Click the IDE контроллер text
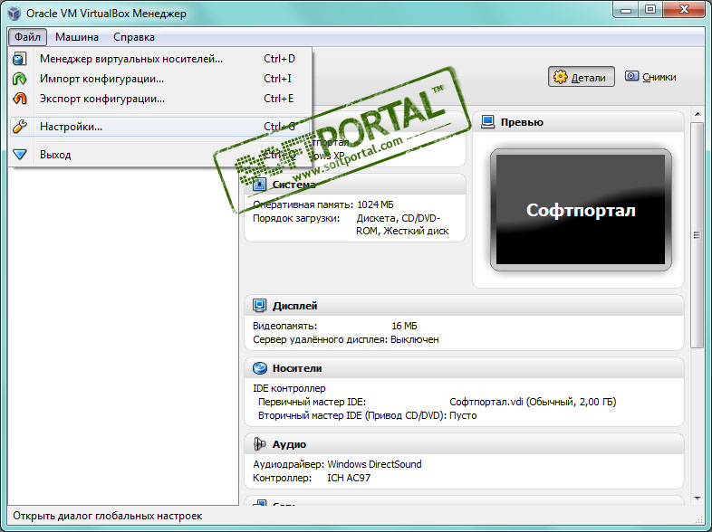This screenshot has height=532, width=712. [289, 388]
